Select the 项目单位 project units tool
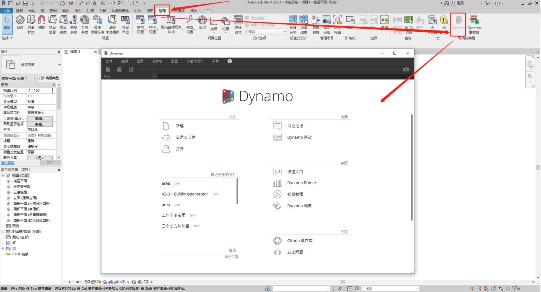Viewport: 541px width, 292px height. (x=125, y=25)
